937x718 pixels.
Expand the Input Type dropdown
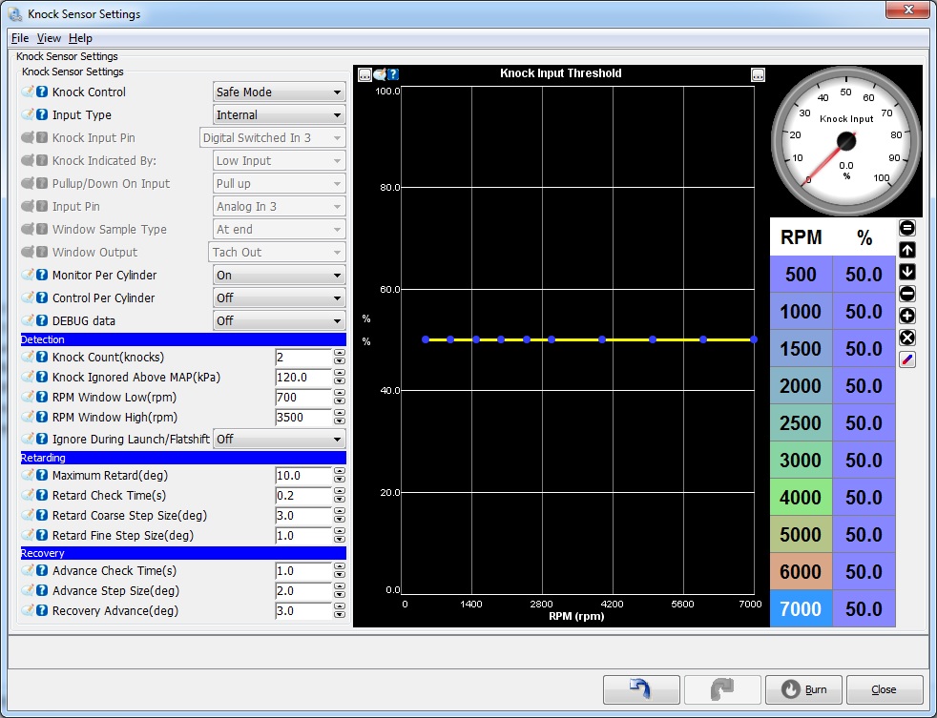279,115
